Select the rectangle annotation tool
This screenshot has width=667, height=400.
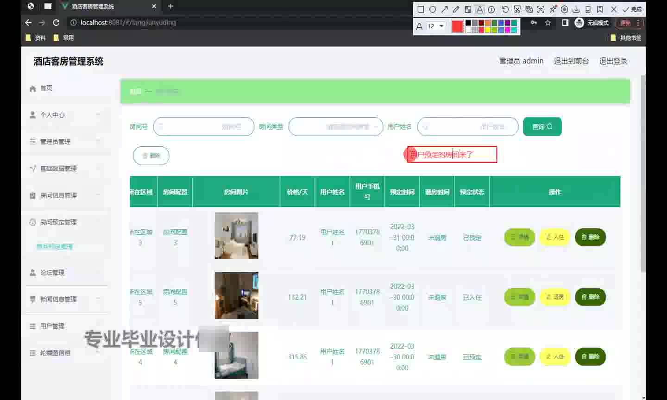421,9
